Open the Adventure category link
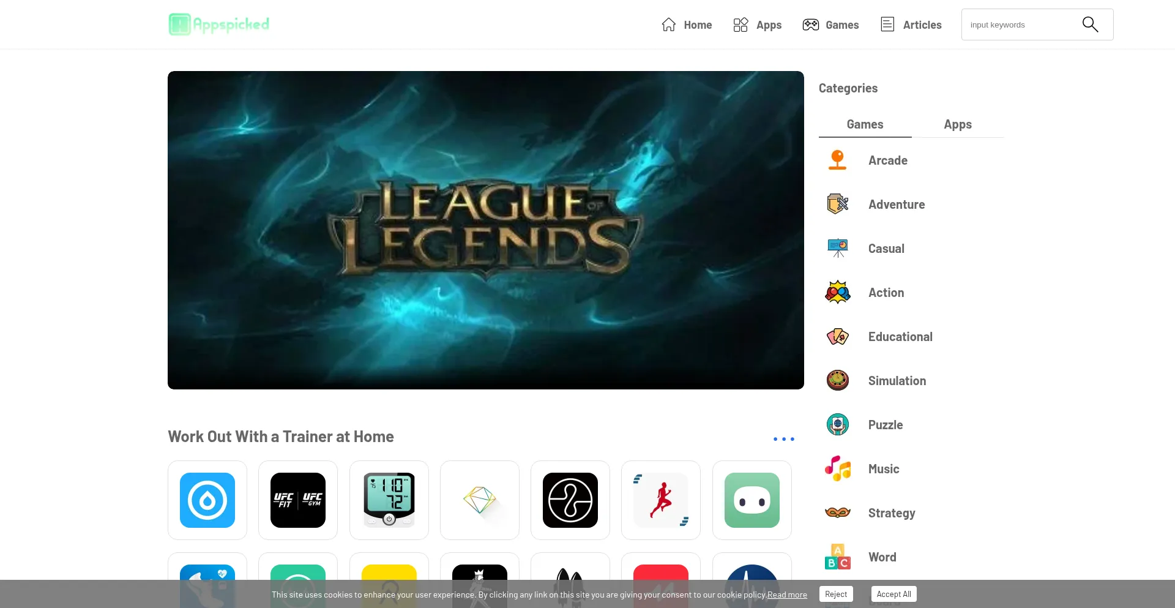The width and height of the screenshot is (1175, 608). [x=897, y=205]
